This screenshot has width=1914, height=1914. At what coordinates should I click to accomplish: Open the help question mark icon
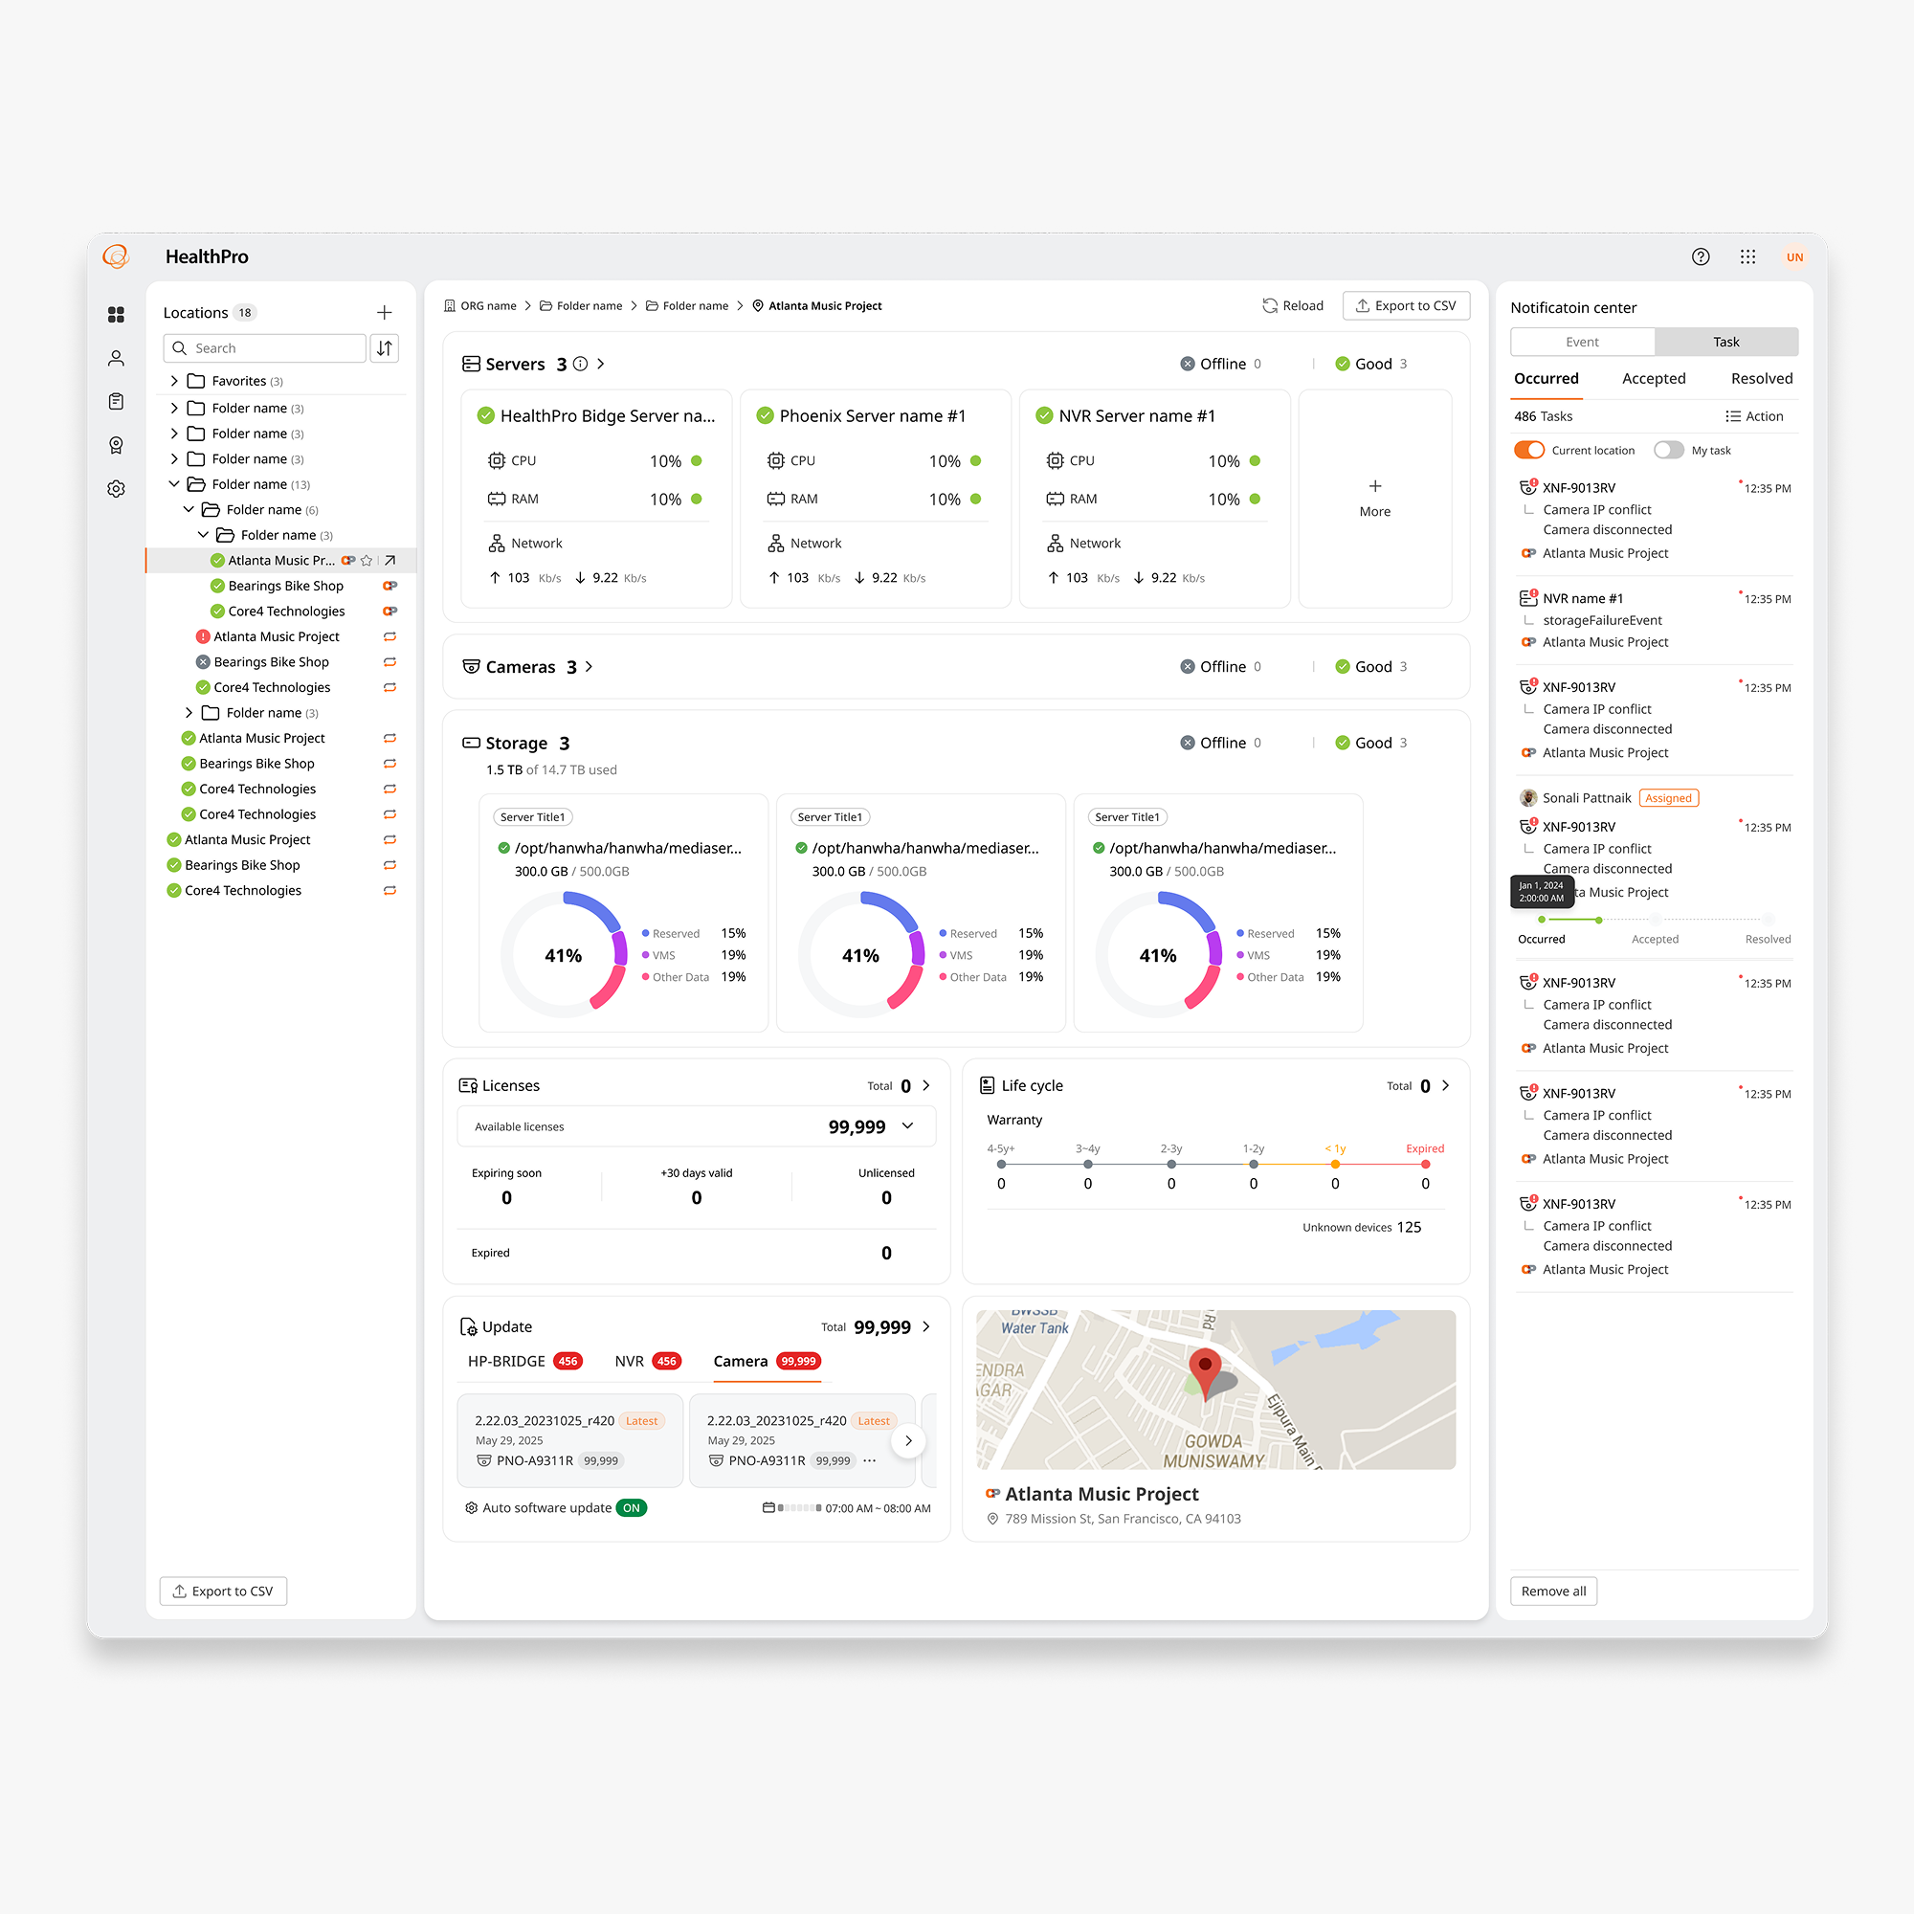[x=1700, y=256]
